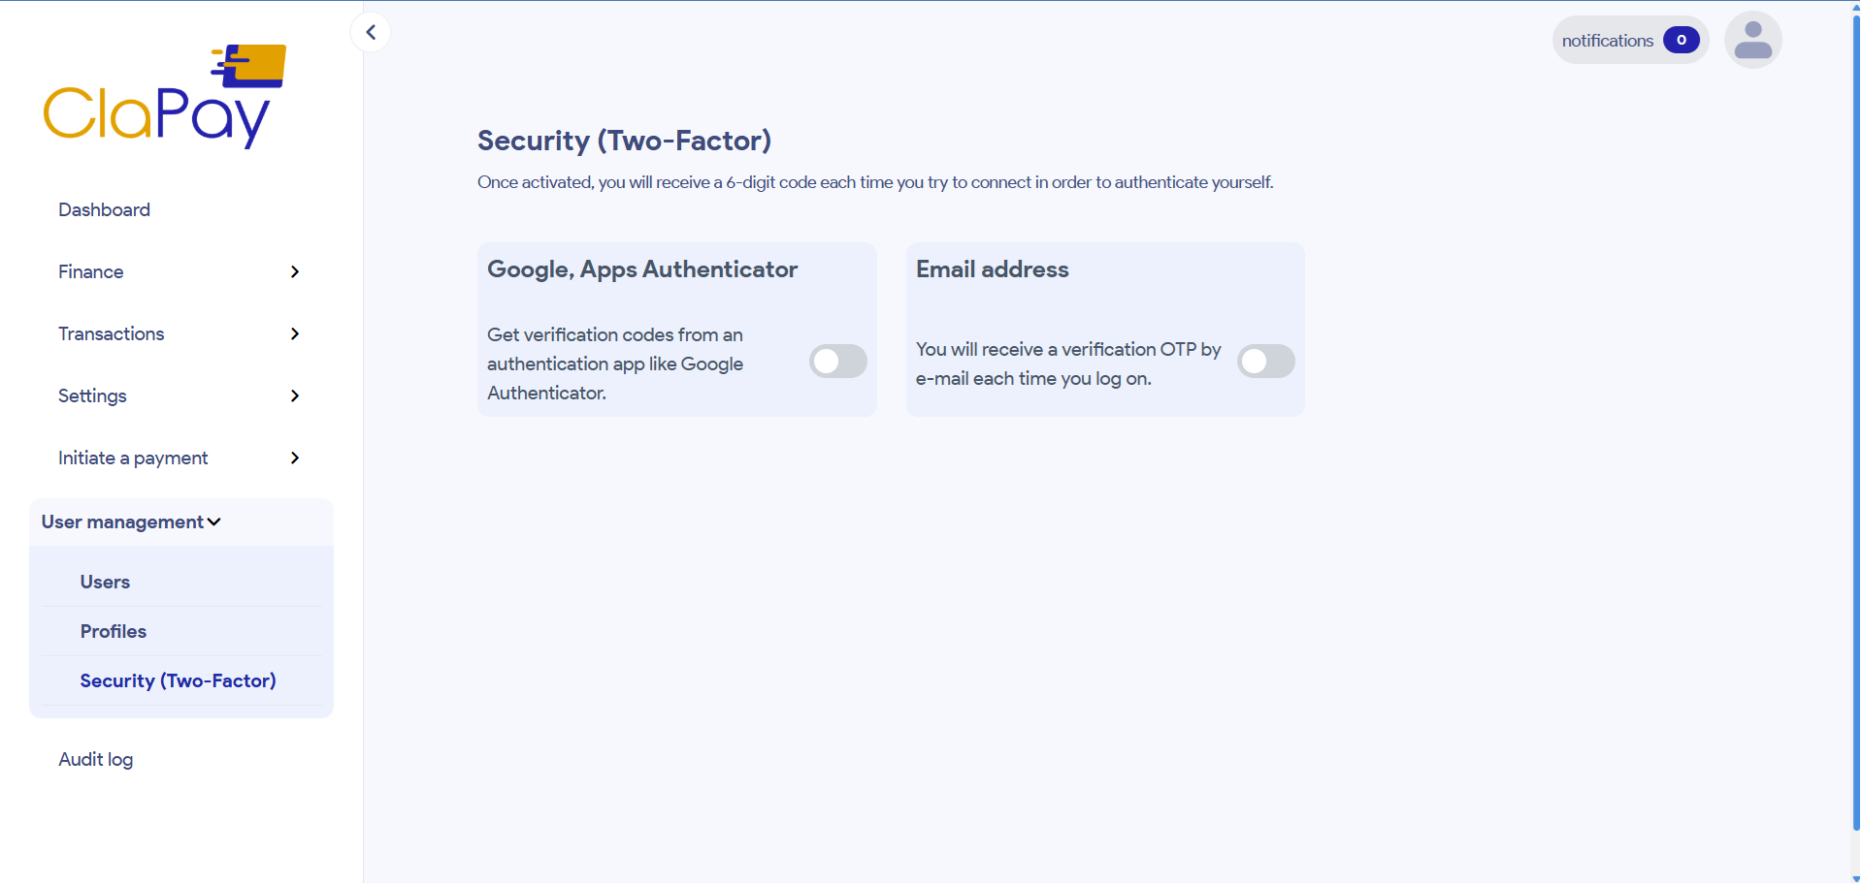The height and width of the screenshot is (885, 1862).
Task: Expand the Initiate a payment chevron
Action: coord(295,458)
